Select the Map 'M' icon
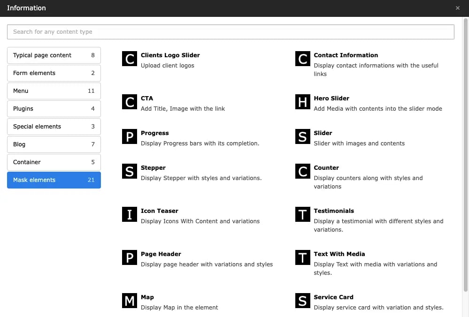This screenshot has width=469, height=317. point(130,301)
